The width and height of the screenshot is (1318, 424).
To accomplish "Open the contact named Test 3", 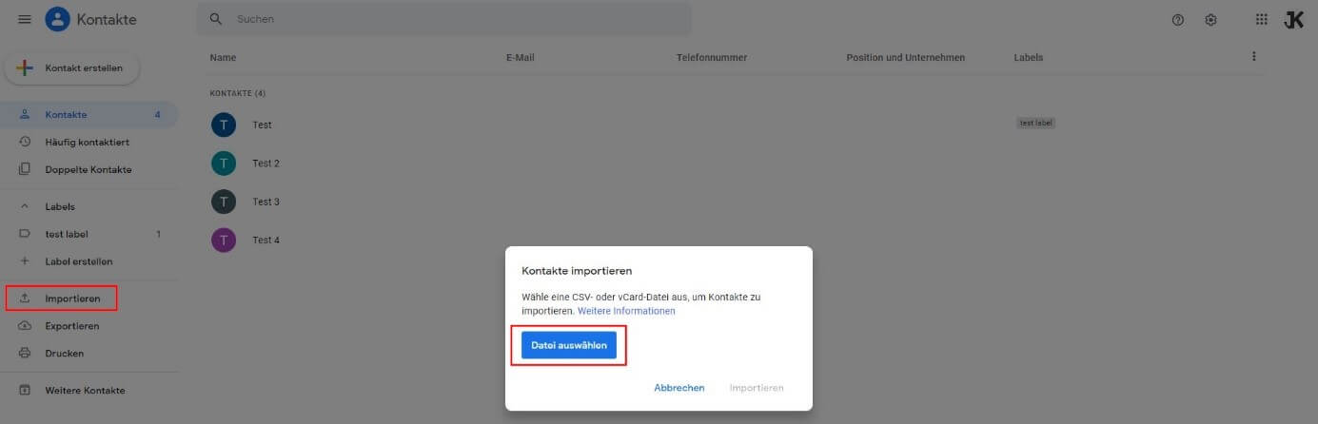I will (x=266, y=202).
